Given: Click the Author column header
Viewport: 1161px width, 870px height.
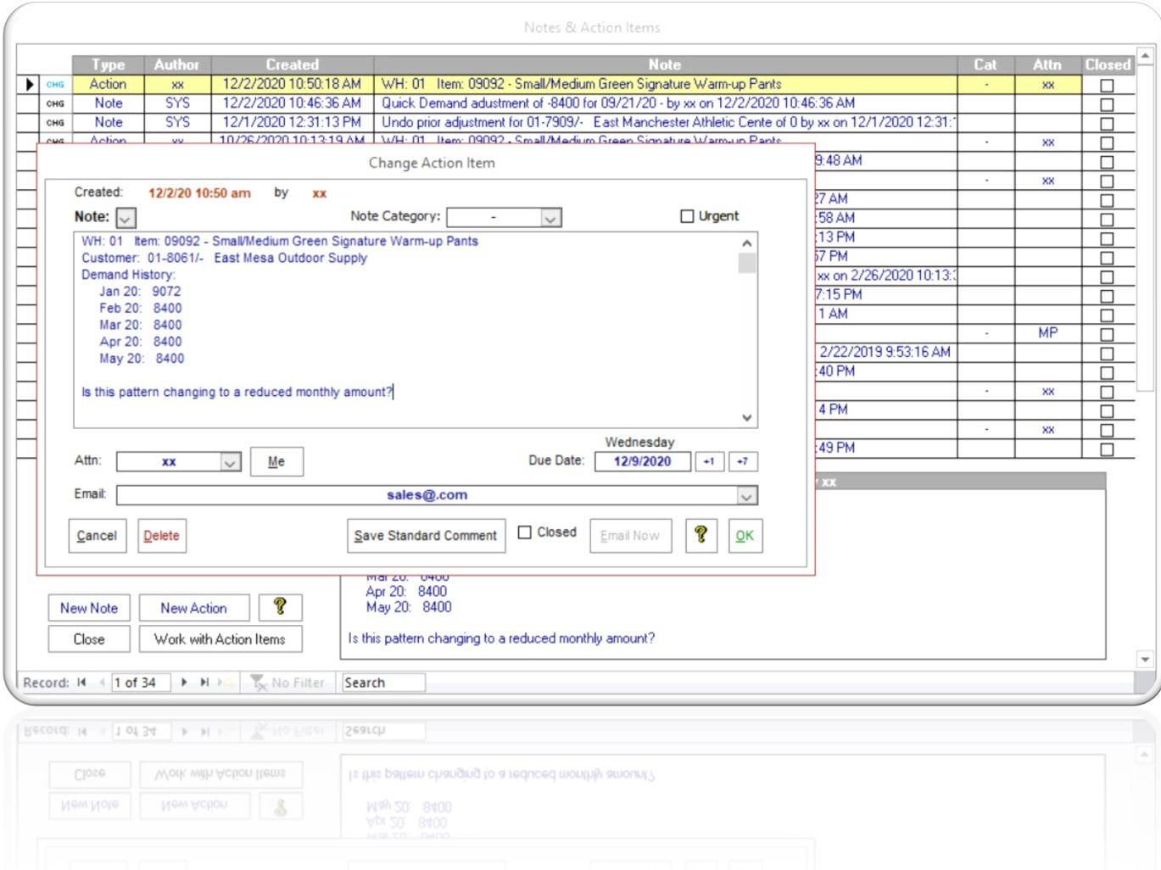Looking at the screenshot, I should pos(176,64).
